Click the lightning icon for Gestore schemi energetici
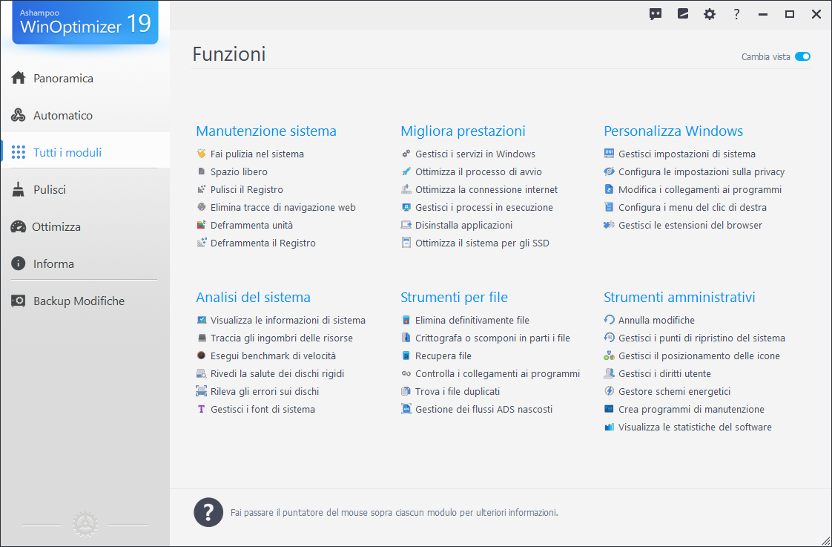 (x=609, y=391)
